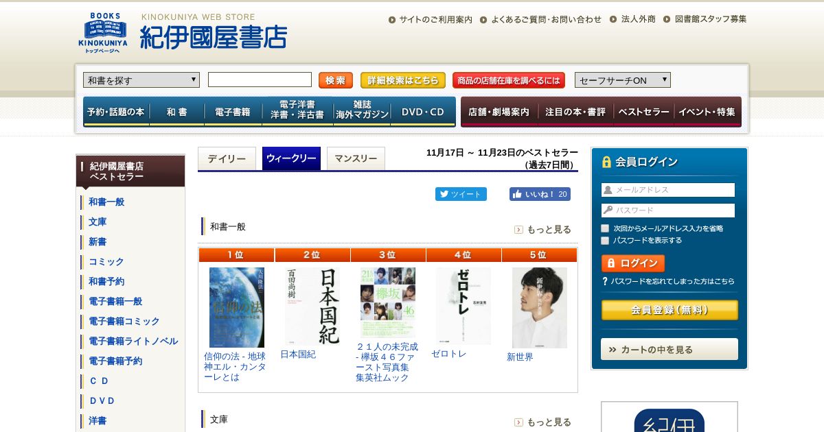Open the 和書を探す category dropdown
Viewport: 824px width, 432px height.
click(141, 80)
